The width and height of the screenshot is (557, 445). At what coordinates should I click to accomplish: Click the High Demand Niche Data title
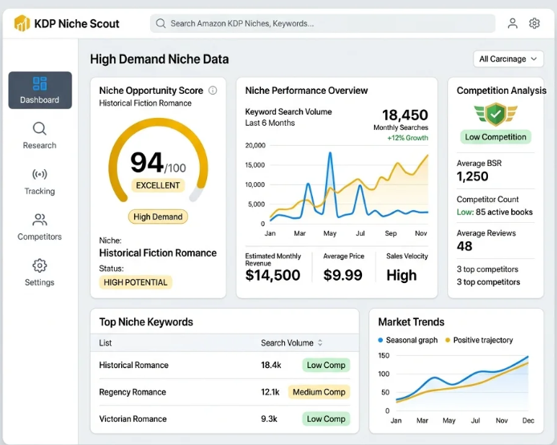(159, 59)
